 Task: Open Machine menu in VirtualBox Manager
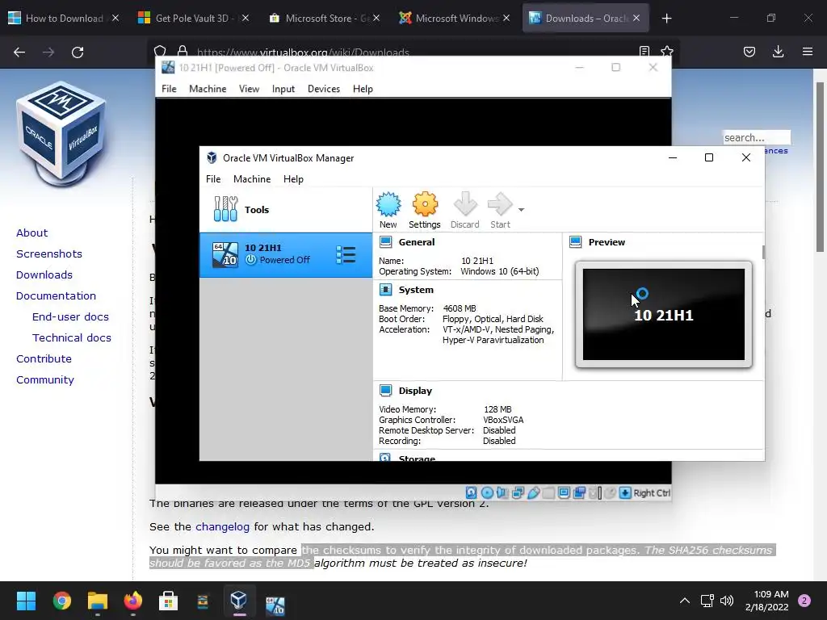tap(252, 179)
